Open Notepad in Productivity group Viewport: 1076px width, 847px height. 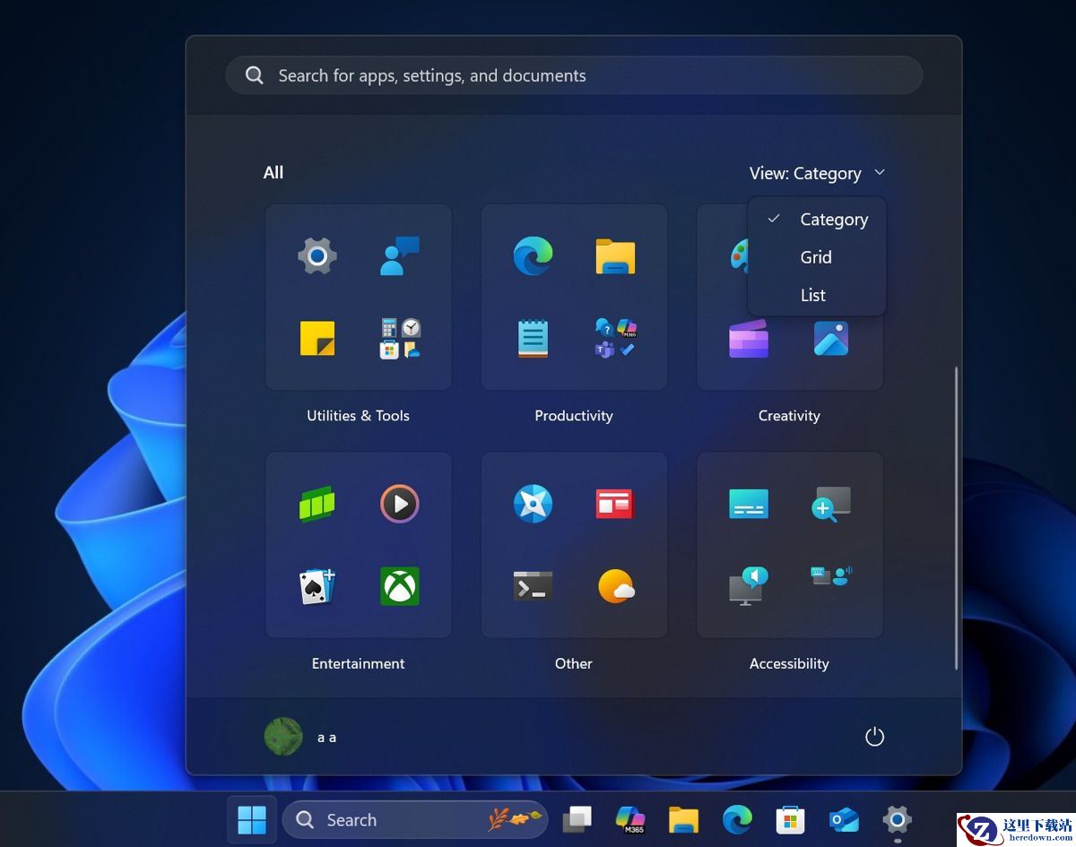[533, 339]
